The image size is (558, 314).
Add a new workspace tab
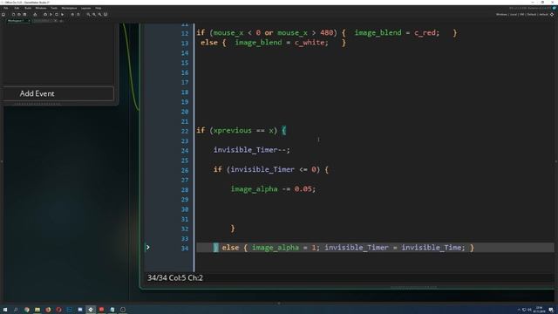coord(61,21)
